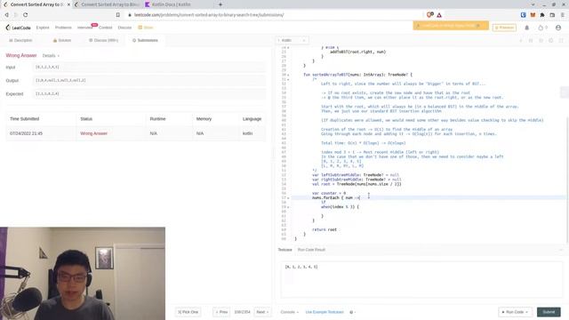The image size is (569, 320).
Task: Expand the Details dropdown next to Wrong Answer
Action: click(x=51, y=56)
